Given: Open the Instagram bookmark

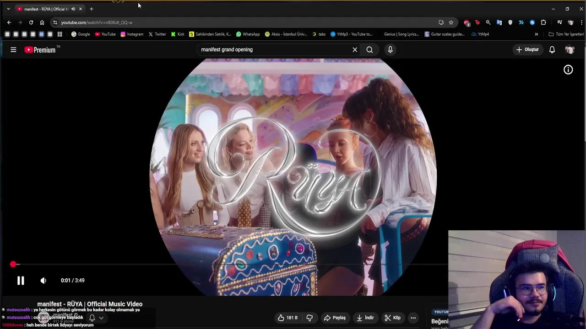Looking at the screenshot, I should click(132, 34).
